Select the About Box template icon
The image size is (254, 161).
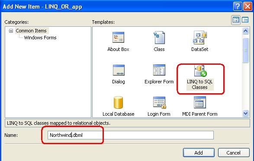[118, 38]
